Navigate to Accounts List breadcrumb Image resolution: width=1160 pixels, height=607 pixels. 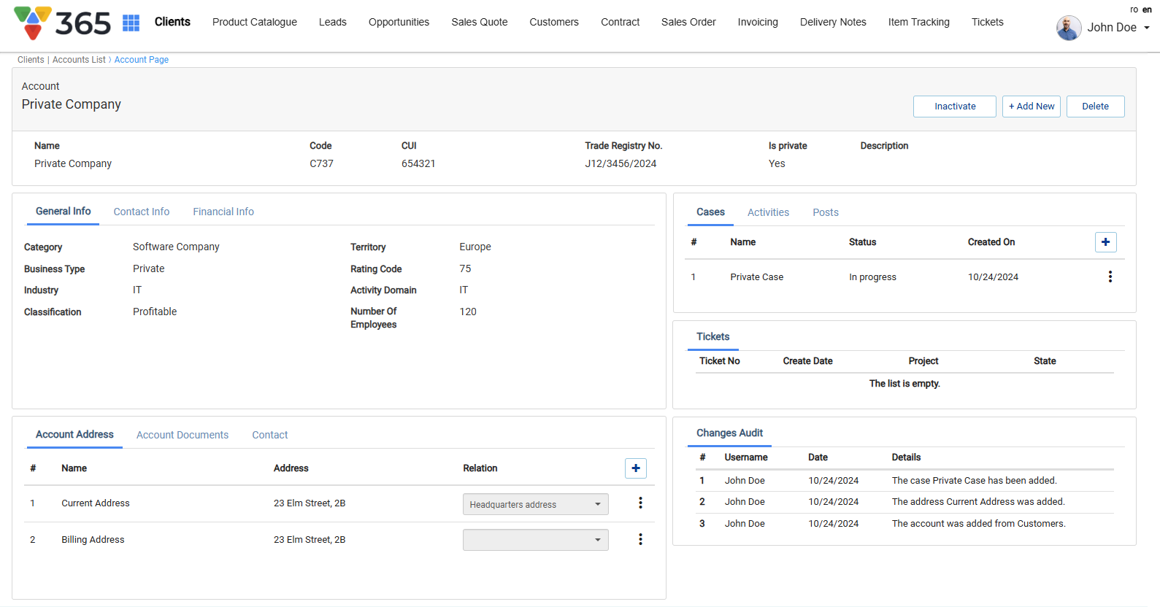click(79, 60)
